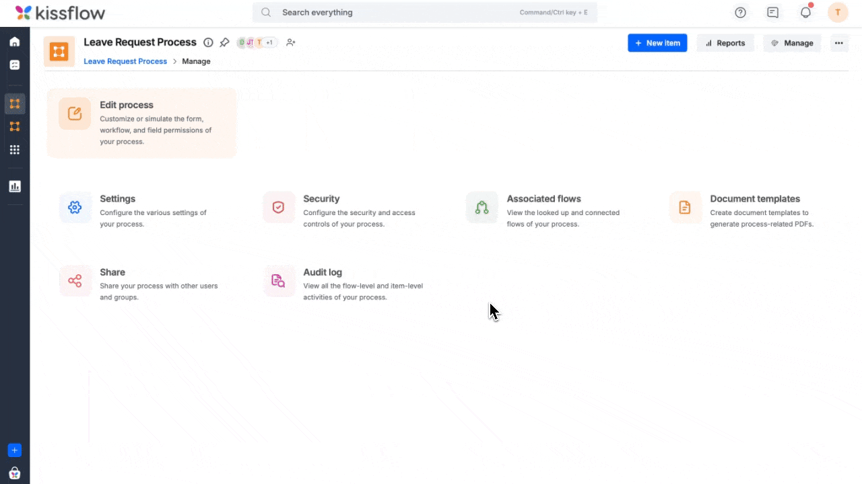Open the tasks checklist icon in the sidebar
The image size is (862, 484).
tap(14, 65)
